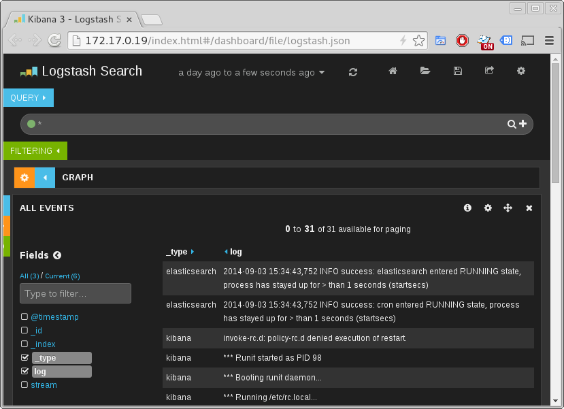Remove the All Events panel
564x409 pixels.
pyautogui.click(x=529, y=208)
